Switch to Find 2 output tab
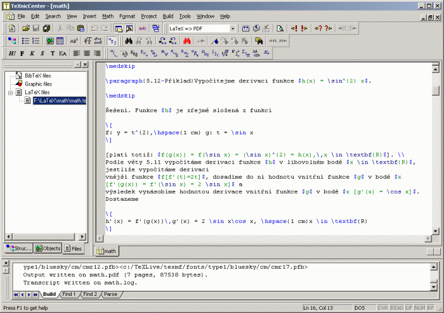Image resolution: width=444 pixels, height=313 pixels. pos(90,294)
